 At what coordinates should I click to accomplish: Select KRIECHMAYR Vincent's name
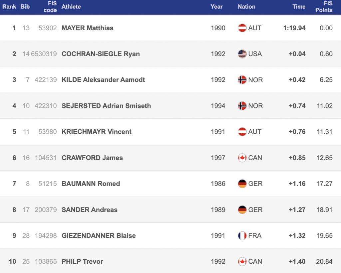pos(97,132)
